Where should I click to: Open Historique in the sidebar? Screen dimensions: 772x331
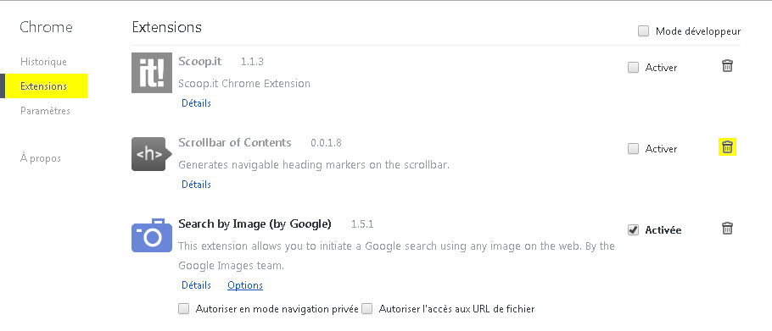tap(43, 62)
